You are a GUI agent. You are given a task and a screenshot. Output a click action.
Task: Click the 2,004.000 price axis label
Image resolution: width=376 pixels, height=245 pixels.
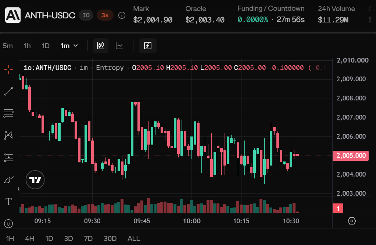pyautogui.click(x=351, y=174)
